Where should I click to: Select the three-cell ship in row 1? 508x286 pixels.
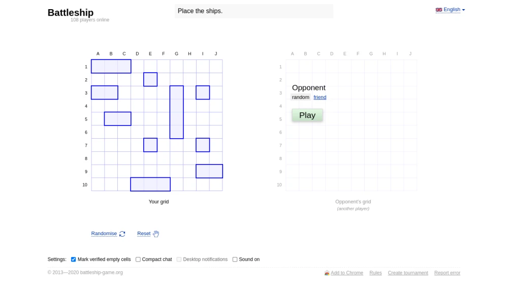click(111, 67)
